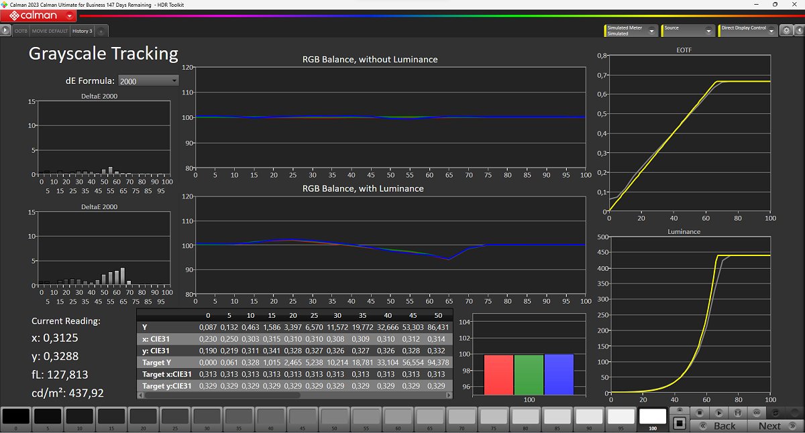805x433 pixels.
Task: Click the collapse arrow beside the settings gear
Action: coord(798,30)
